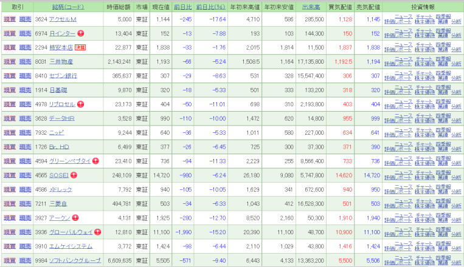Open the SOSEI stock link
The height and width of the screenshot is (267, 464).
point(59,175)
